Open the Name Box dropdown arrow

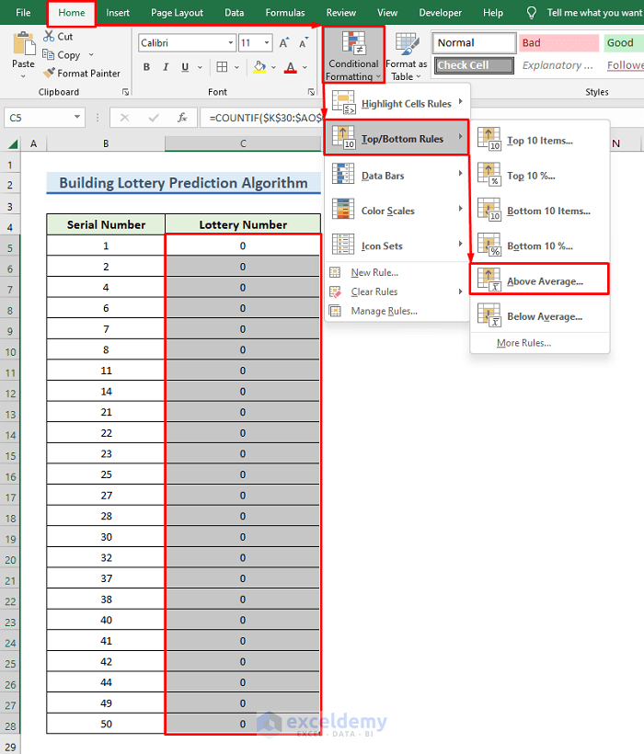click(x=77, y=117)
